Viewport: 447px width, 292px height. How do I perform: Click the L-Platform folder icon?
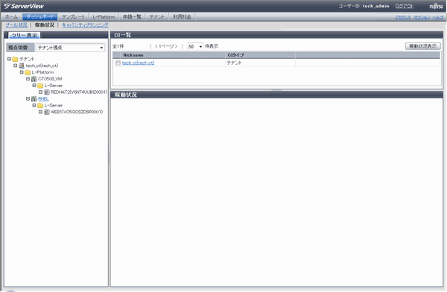(28, 72)
